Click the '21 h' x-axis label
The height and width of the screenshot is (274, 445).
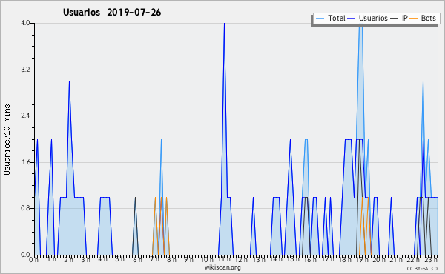click(x=396, y=259)
